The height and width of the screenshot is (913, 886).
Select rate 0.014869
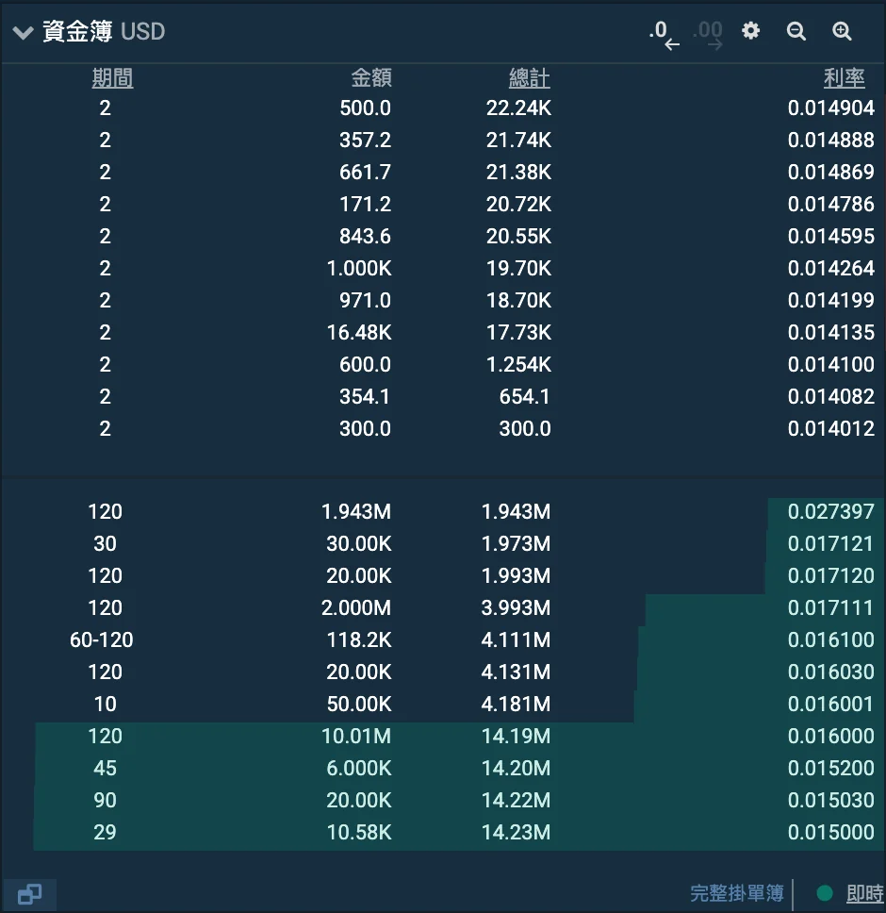pos(830,172)
